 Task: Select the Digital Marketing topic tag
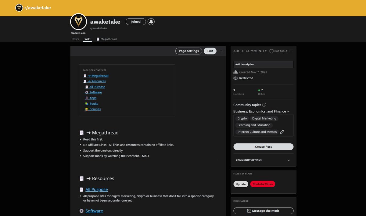coord(264,118)
